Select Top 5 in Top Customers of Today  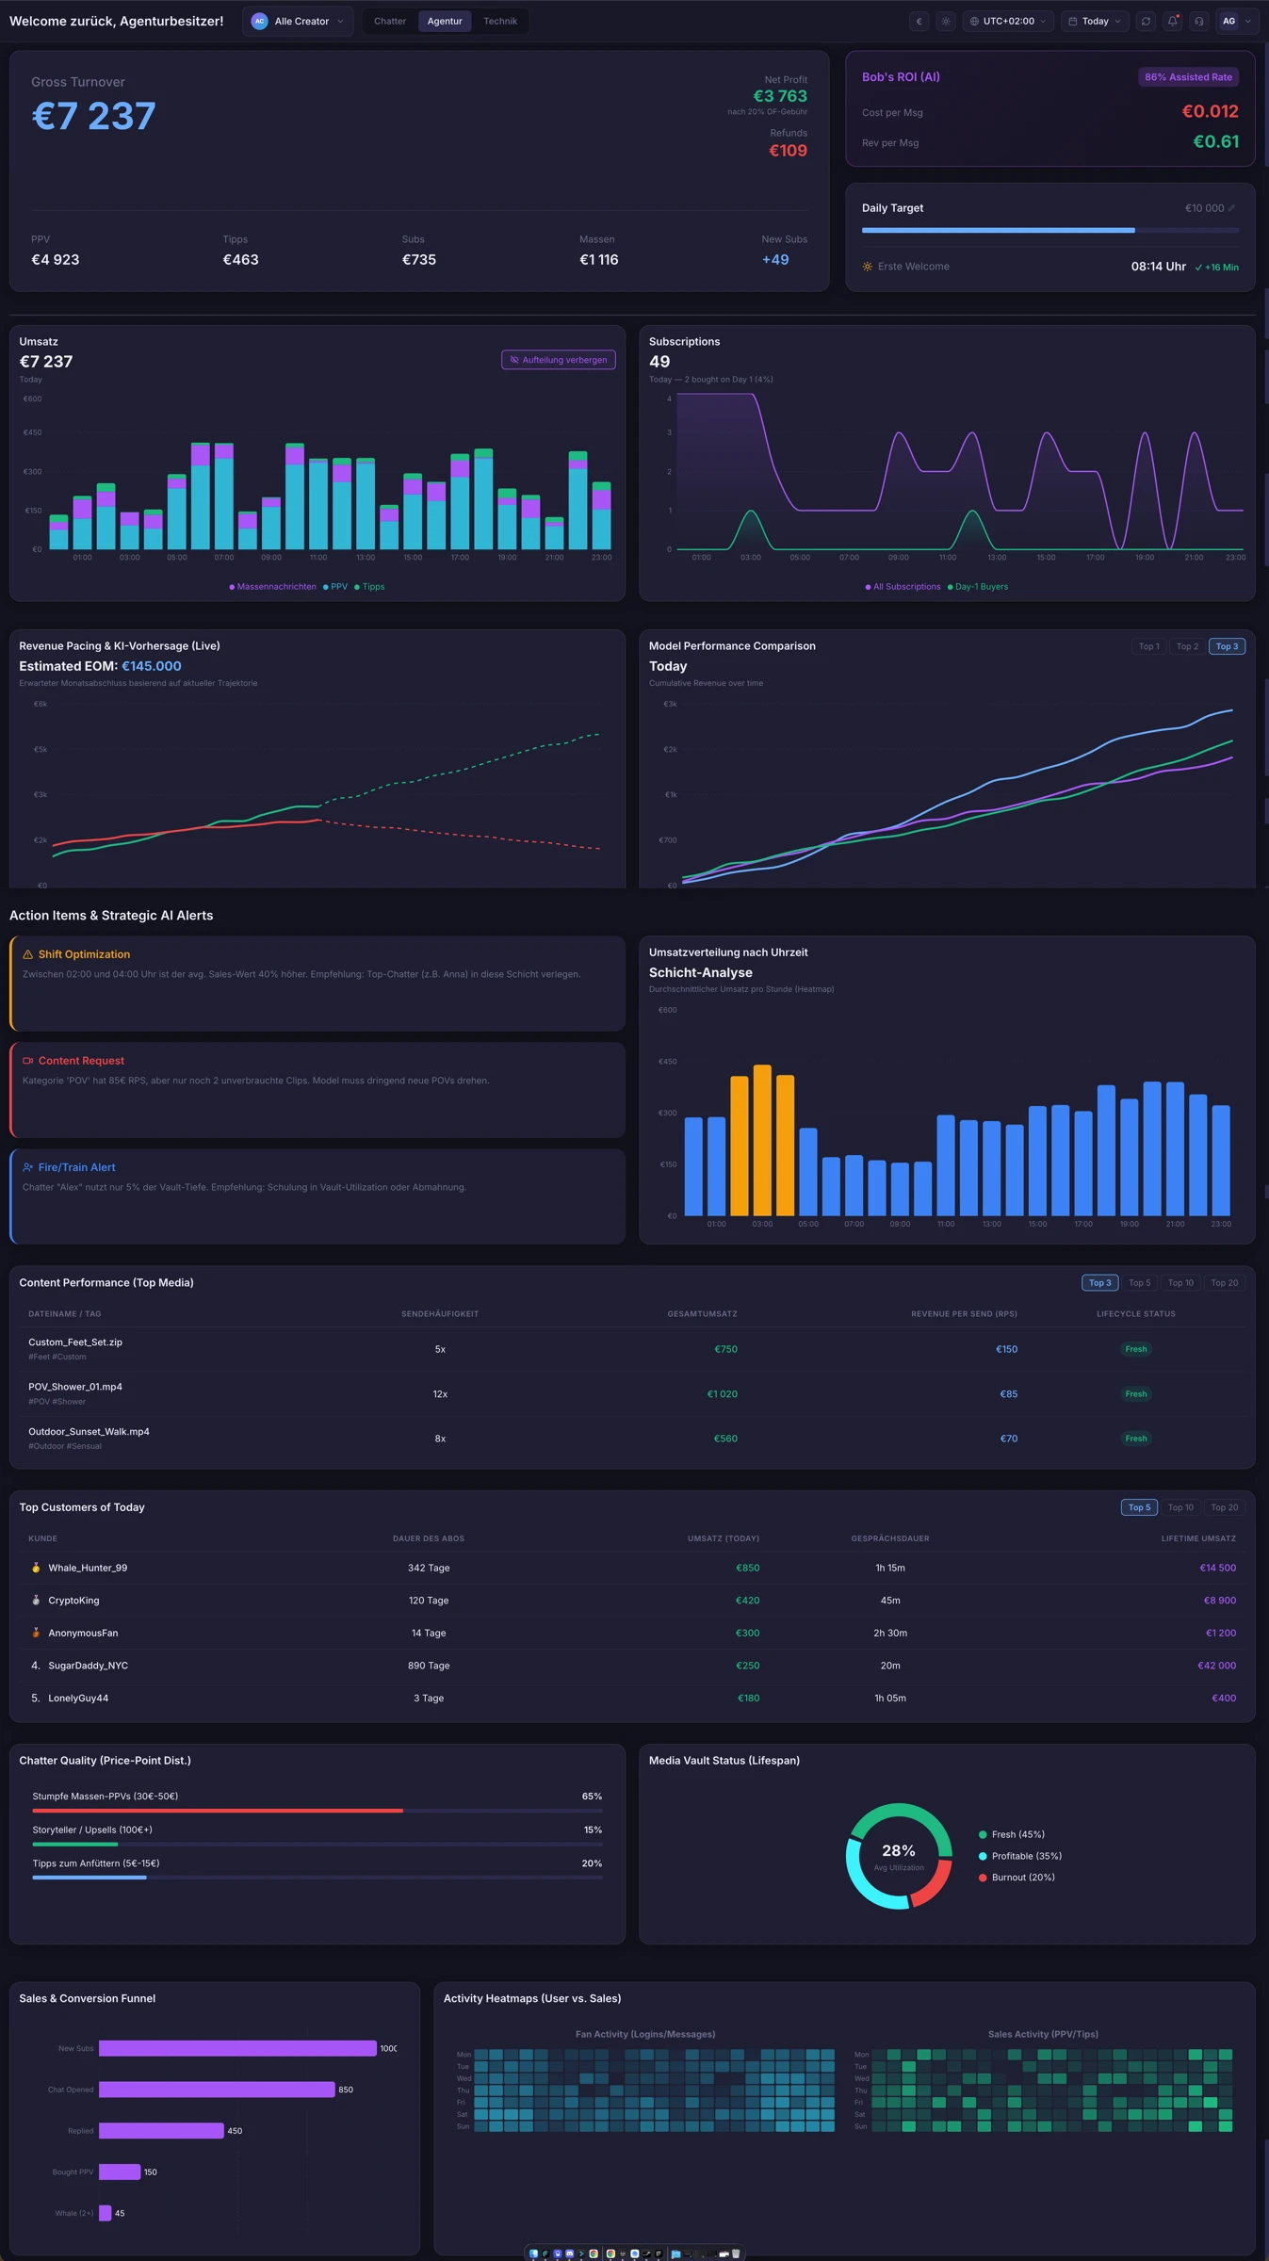point(1139,1507)
